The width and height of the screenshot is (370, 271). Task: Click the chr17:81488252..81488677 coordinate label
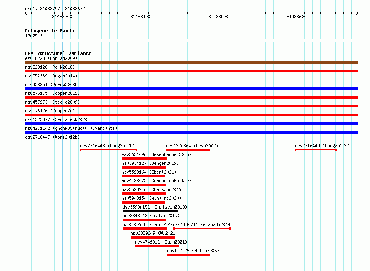[x=55, y=9]
